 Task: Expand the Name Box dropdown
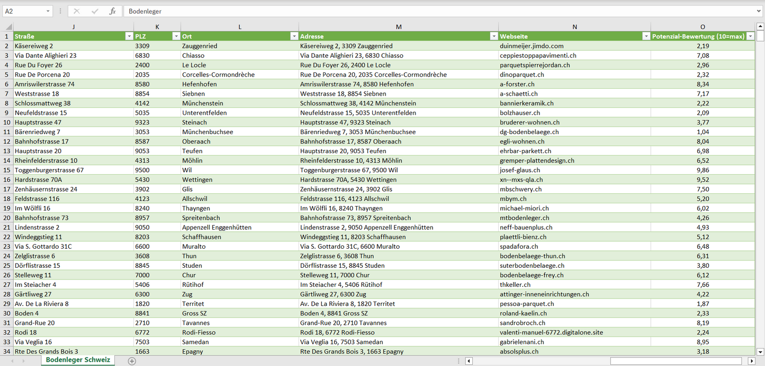click(48, 11)
